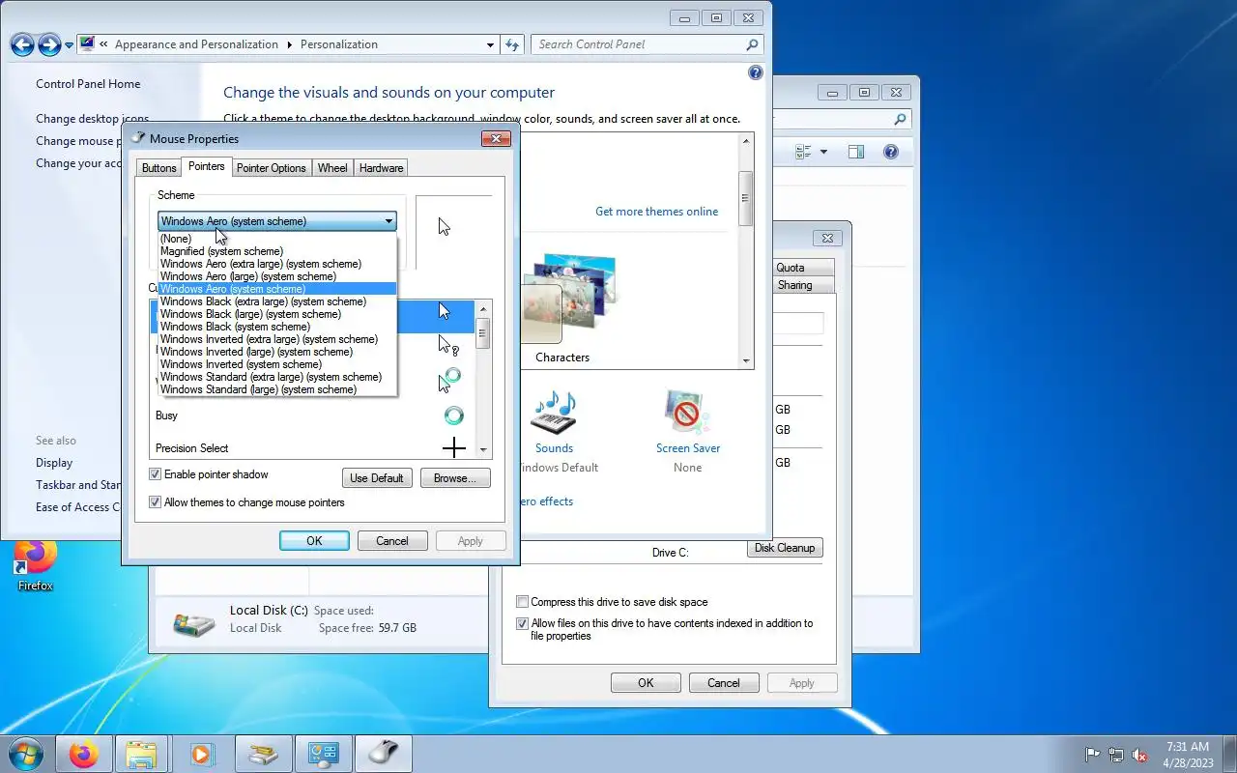Click the Action Center flag tray icon
Screen dimensions: 1237x773
pos(1092,755)
